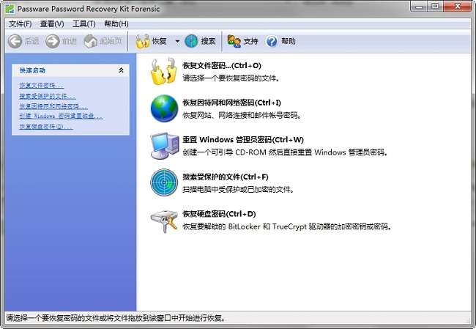Screen dimensions: 476x329
Task: Click sidebar link 创建 Windows 密码重置磁盘...
Action: (61, 116)
